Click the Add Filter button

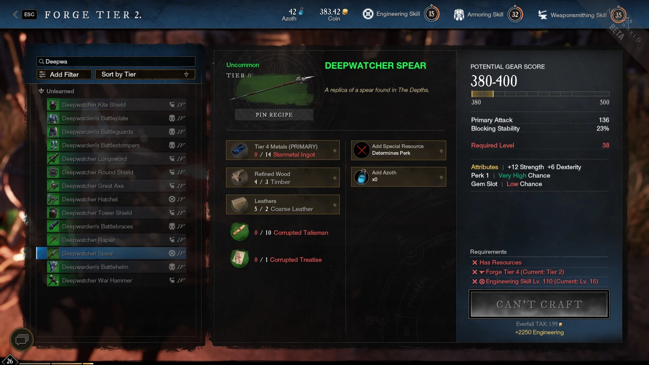[x=64, y=74]
